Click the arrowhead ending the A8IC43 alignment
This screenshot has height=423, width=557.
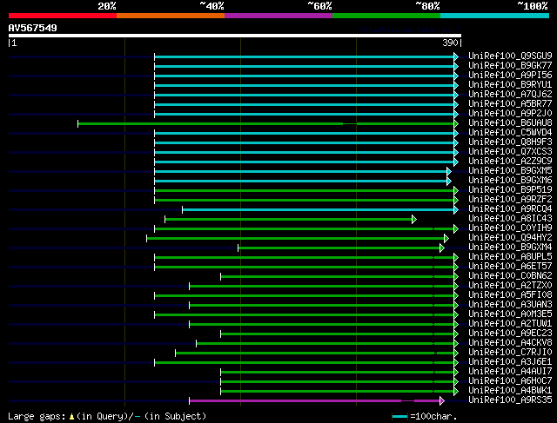tap(414, 220)
